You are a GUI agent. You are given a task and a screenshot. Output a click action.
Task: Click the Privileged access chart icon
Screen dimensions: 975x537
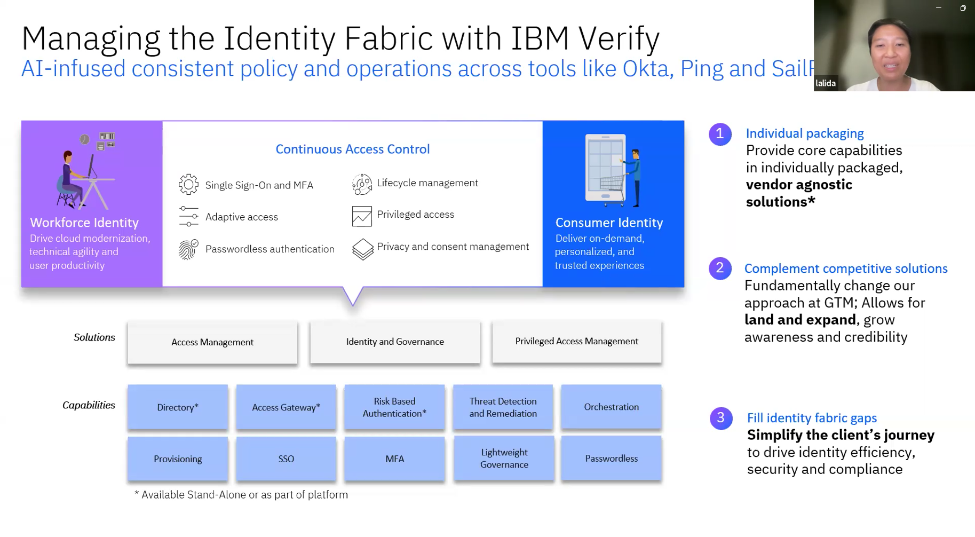[362, 216]
